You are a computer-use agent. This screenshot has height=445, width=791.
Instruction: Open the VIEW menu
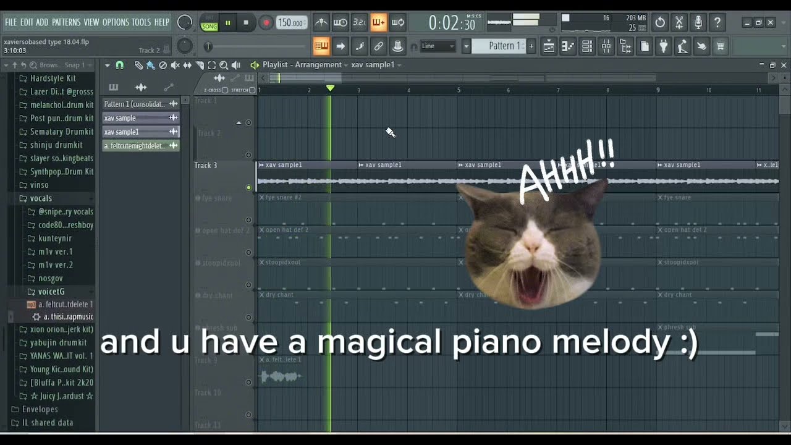pyautogui.click(x=91, y=22)
